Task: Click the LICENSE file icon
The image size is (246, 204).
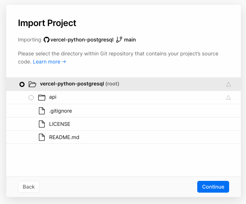Action: (42, 124)
